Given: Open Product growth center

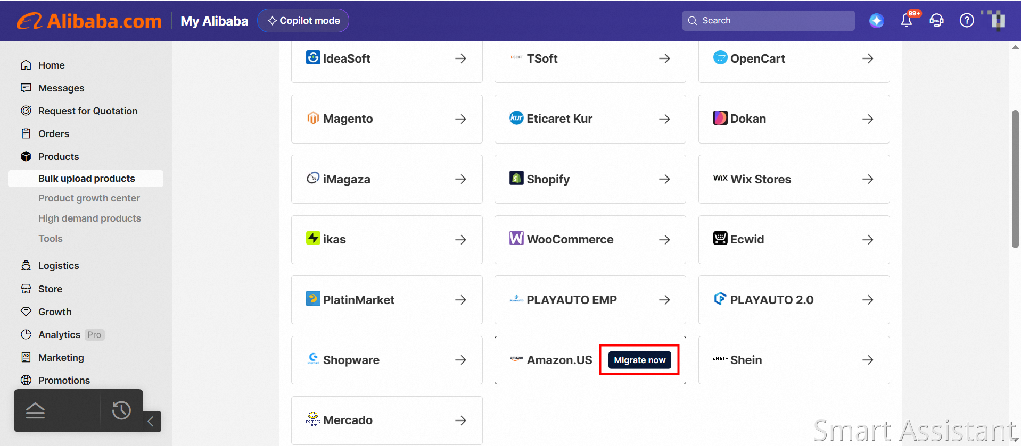Looking at the screenshot, I should tap(89, 198).
